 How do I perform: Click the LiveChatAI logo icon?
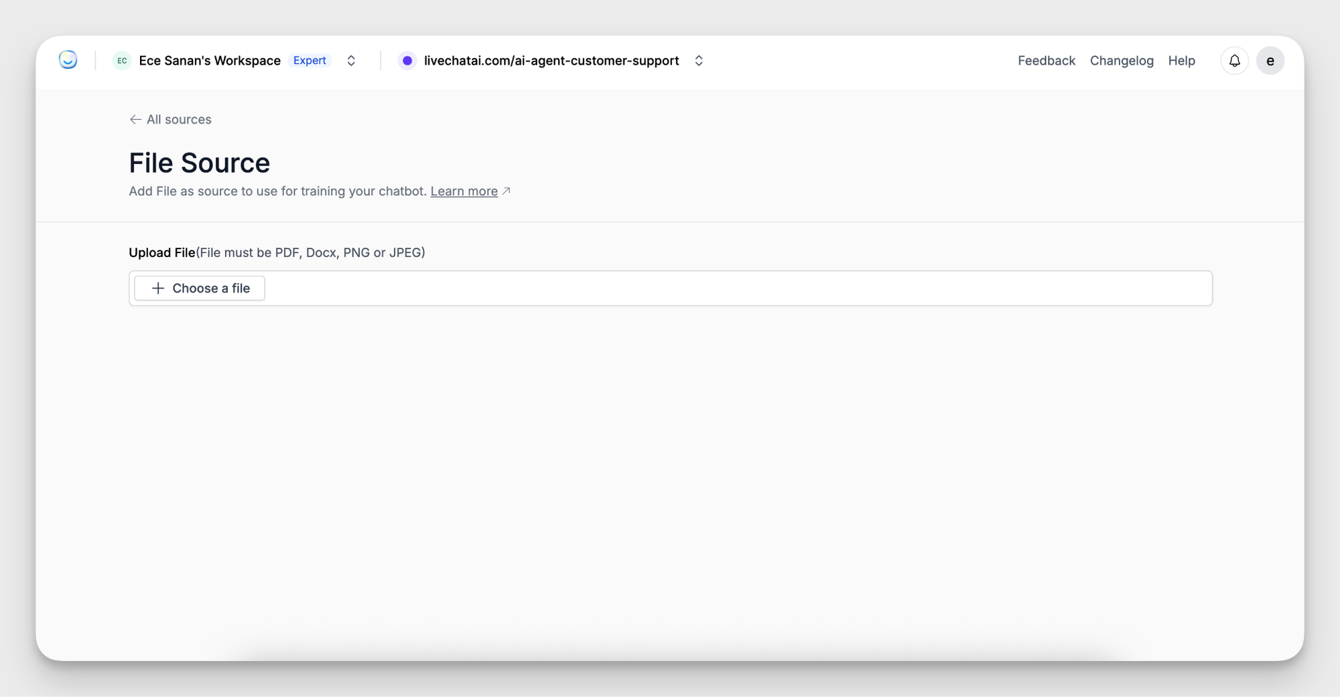[x=68, y=60]
